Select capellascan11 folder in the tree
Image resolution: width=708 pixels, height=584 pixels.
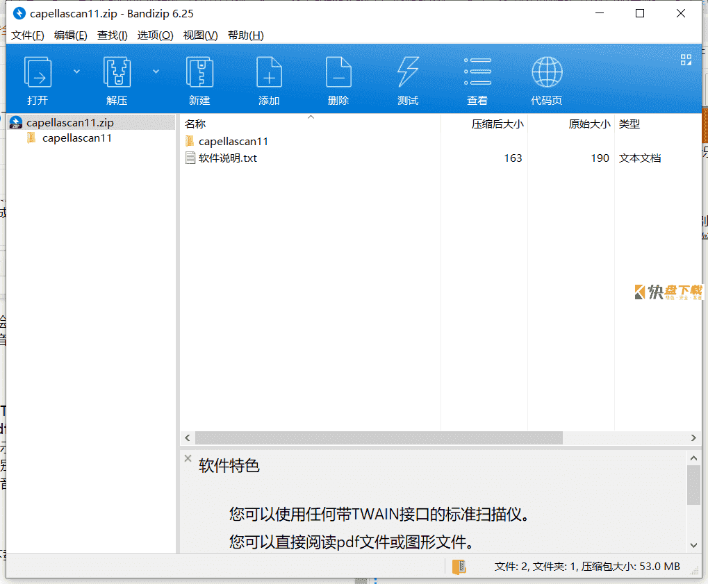77,138
